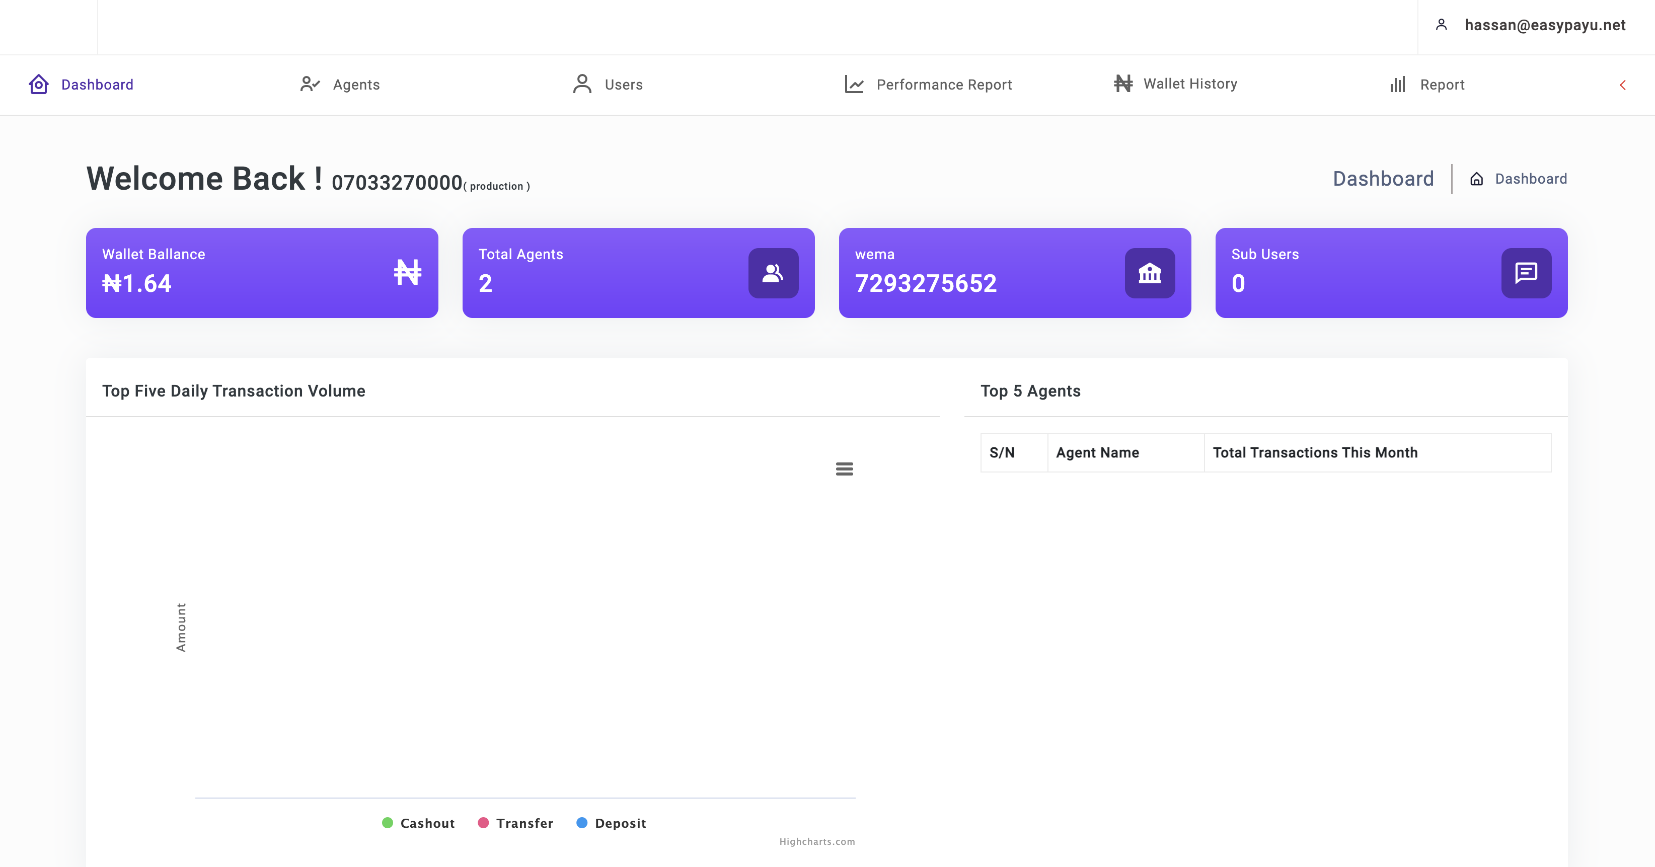Viewport: 1655px width, 867px height.
Task: Open the Highcharts.com credit link
Action: (x=816, y=841)
